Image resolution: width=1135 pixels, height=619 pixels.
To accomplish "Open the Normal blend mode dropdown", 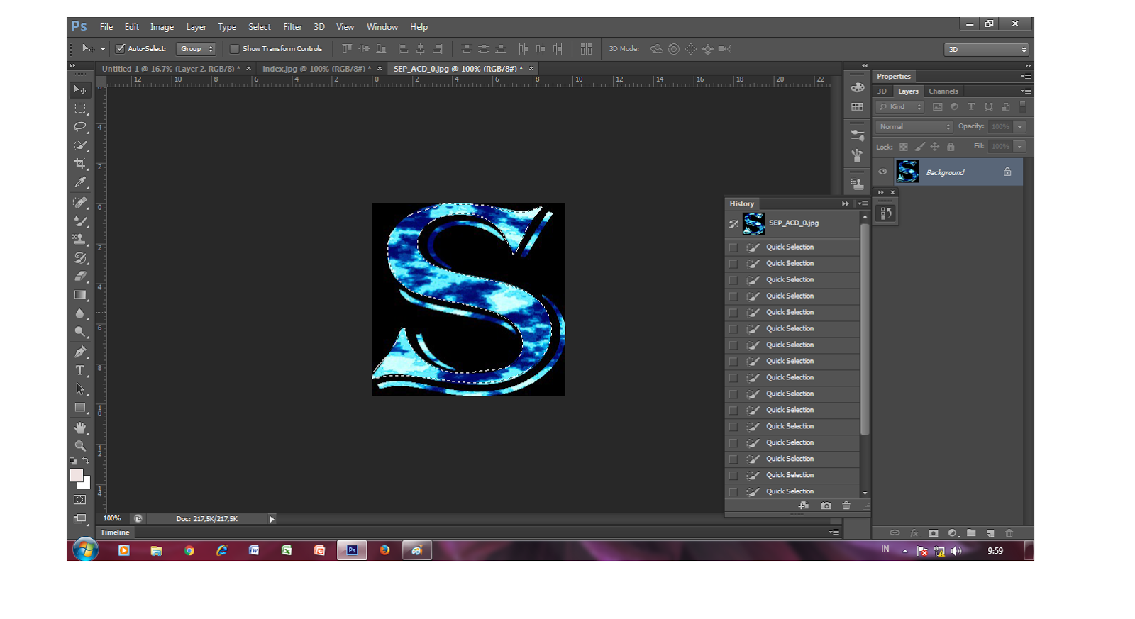I will (914, 126).
